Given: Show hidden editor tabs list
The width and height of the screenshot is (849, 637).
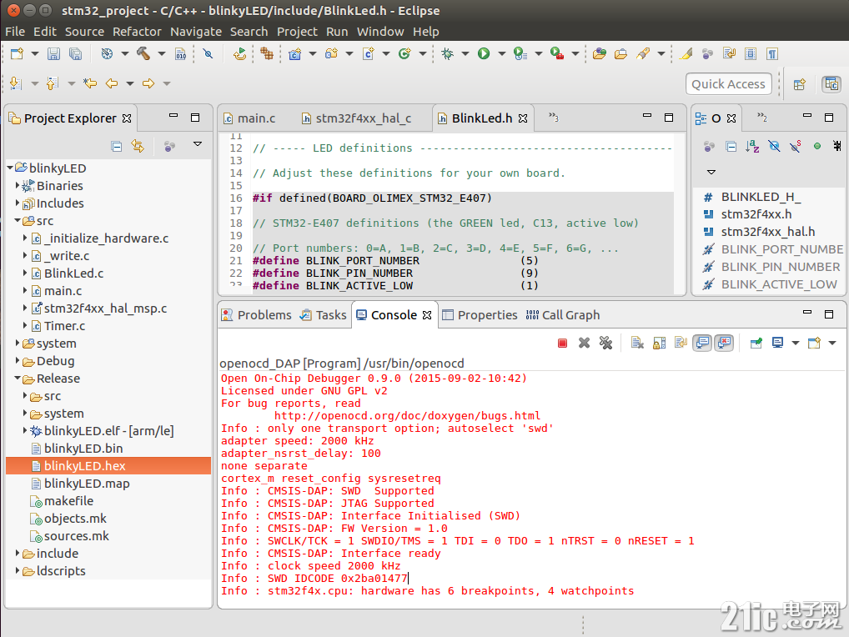Looking at the screenshot, I should pyautogui.click(x=553, y=118).
